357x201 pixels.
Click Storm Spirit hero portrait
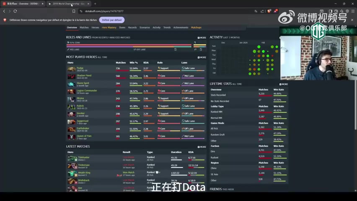tap(71, 84)
